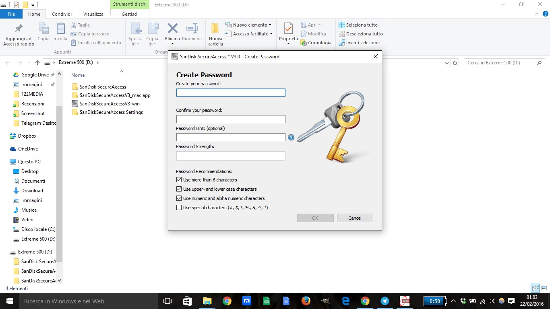Image resolution: width=550 pixels, height=309 pixels.
Task: Open Firefox from the taskbar
Action: 306,301
